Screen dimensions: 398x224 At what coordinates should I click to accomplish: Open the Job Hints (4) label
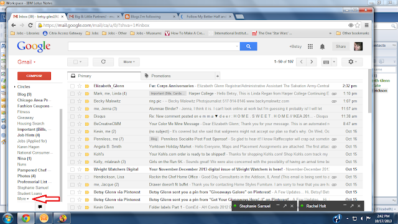click(x=29, y=135)
